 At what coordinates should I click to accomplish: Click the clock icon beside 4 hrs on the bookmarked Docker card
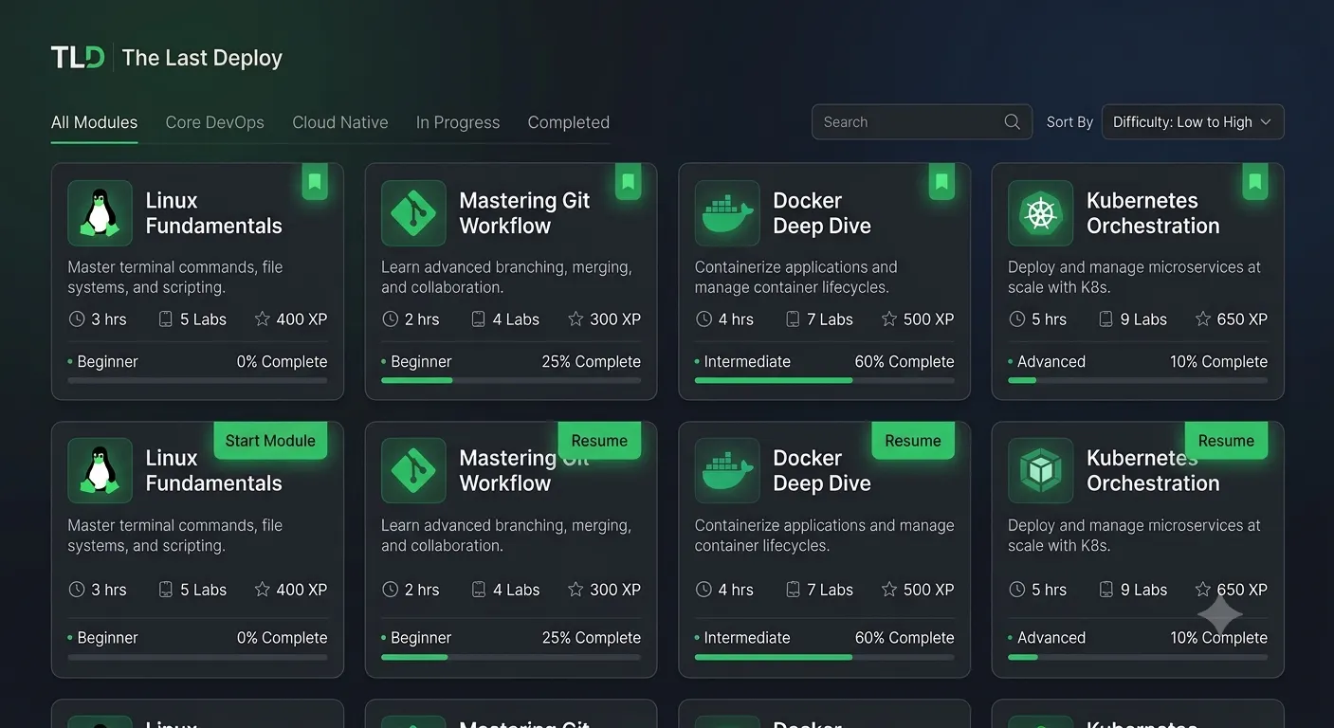[x=704, y=319]
